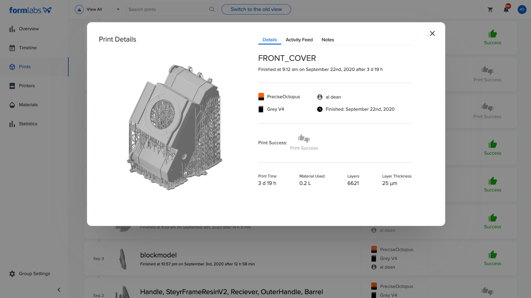Open the shopping cart icon
The image size is (531, 298).
(490, 10)
